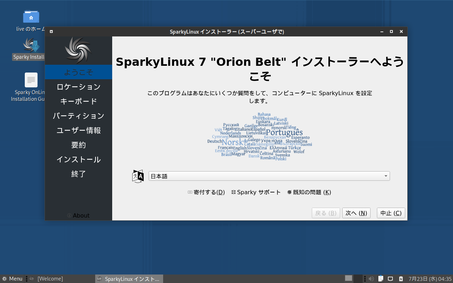This screenshot has width=453, height=283.
Task: Select the 要約 step in the sidebar
Action: [x=79, y=145]
